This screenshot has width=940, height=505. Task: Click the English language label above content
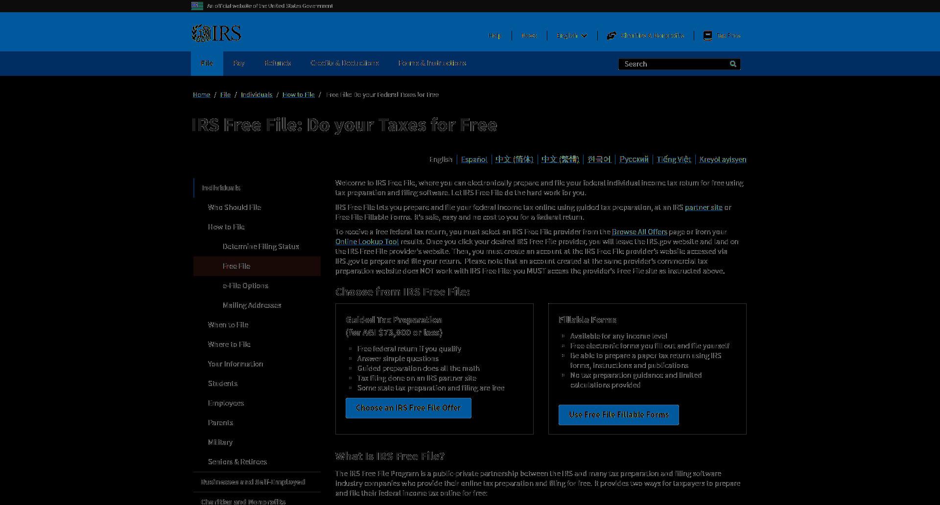click(x=441, y=160)
